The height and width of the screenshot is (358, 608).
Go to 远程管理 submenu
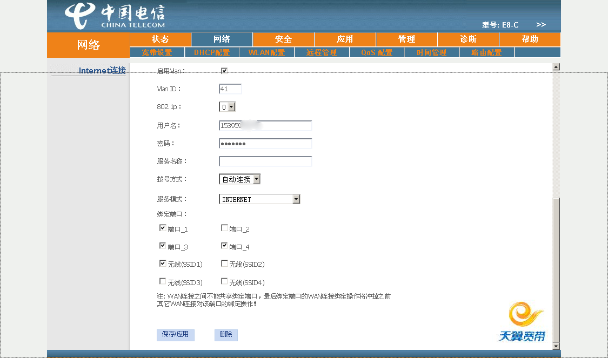click(322, 52)
